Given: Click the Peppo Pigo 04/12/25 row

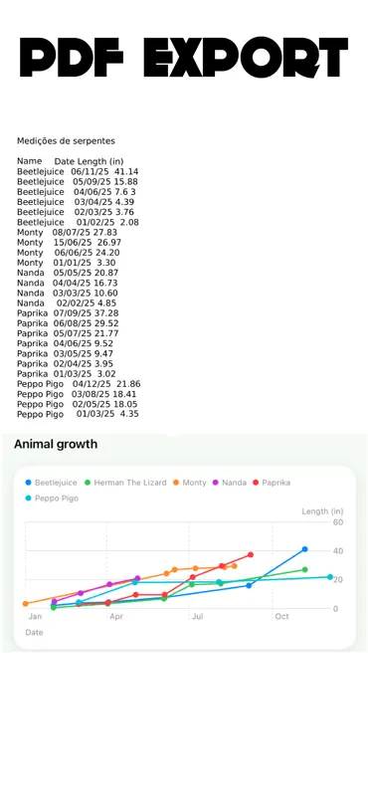Looking at the screenshot, I should [x=79, y=384].
